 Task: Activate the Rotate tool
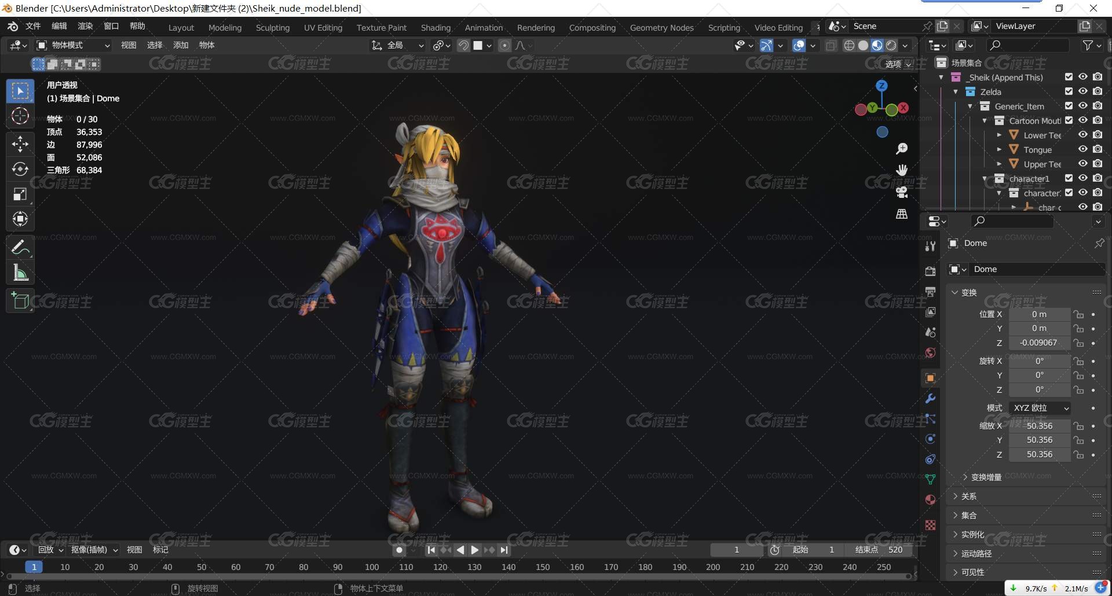click(x=20, y=169)
